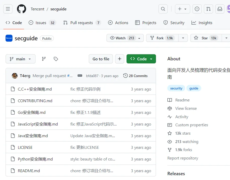View branches icon next to main

(44, 59)
